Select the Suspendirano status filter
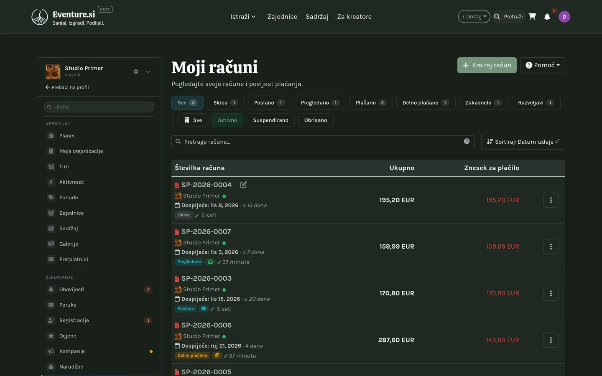602x376 pixels. point(270,120)
